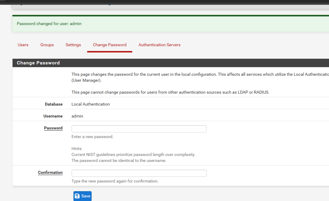Click the 'Type the new password again' help text
The height and width of the screenshot is (201, 329).
tap(115, 181)
